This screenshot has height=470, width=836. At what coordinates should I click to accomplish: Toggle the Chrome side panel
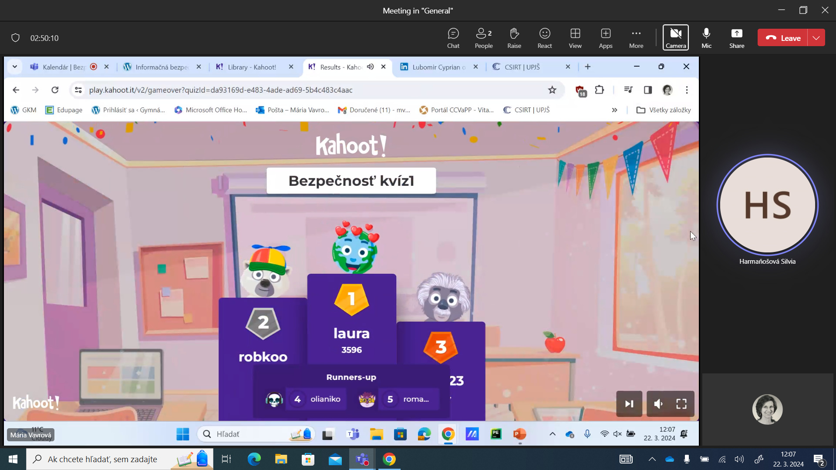coord(648,90)
